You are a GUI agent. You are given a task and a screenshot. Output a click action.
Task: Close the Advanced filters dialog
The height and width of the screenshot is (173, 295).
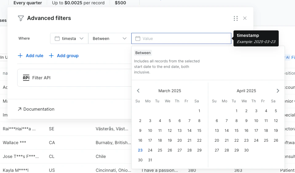245,18
